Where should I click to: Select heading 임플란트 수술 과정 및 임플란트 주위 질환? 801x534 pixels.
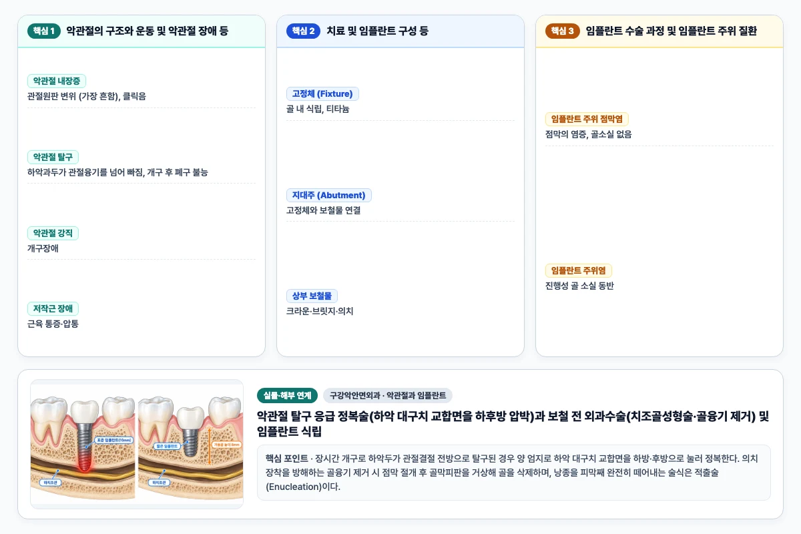[671, 31]
